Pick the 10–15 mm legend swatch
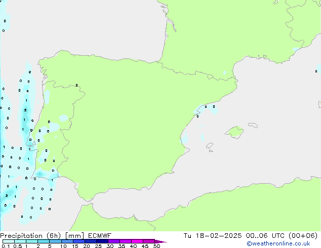 click(67, 241)
